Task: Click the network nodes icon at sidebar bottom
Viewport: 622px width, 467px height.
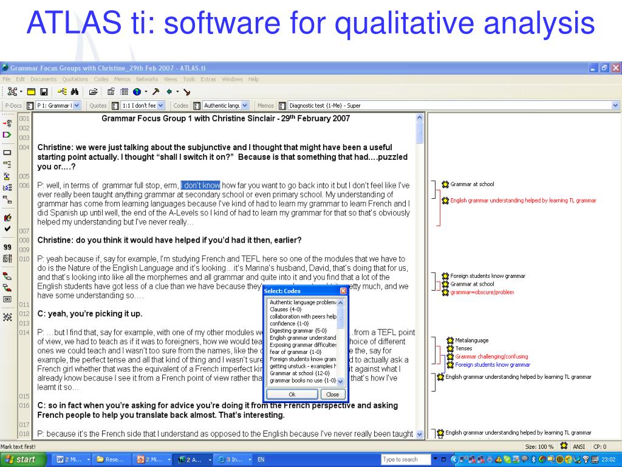Action: (7, 317)
